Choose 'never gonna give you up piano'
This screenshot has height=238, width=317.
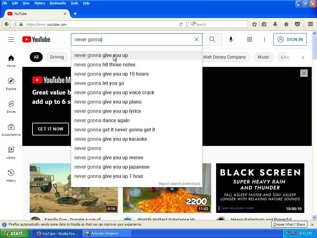click(x=137, y=102)
